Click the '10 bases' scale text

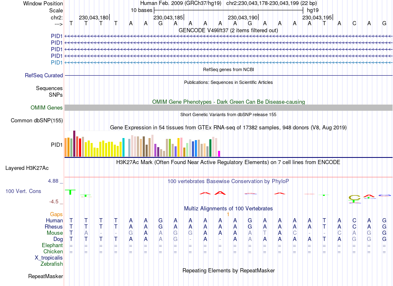(x=141, y=10)
